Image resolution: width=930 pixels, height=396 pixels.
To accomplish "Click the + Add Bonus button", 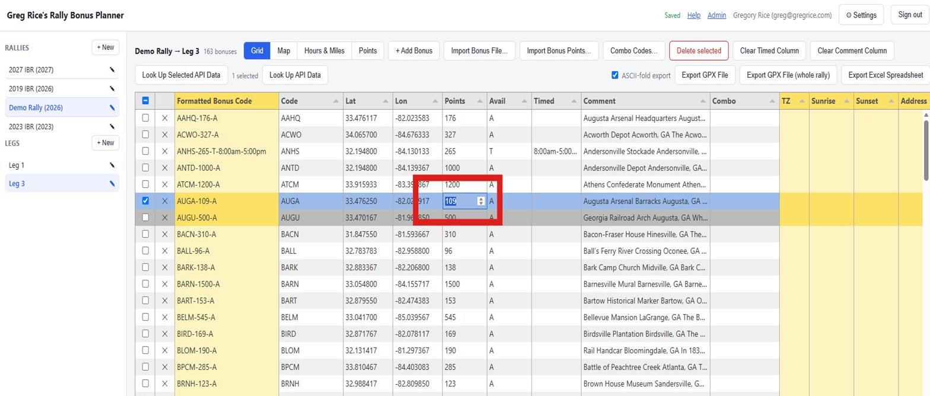I will (414, 51).
